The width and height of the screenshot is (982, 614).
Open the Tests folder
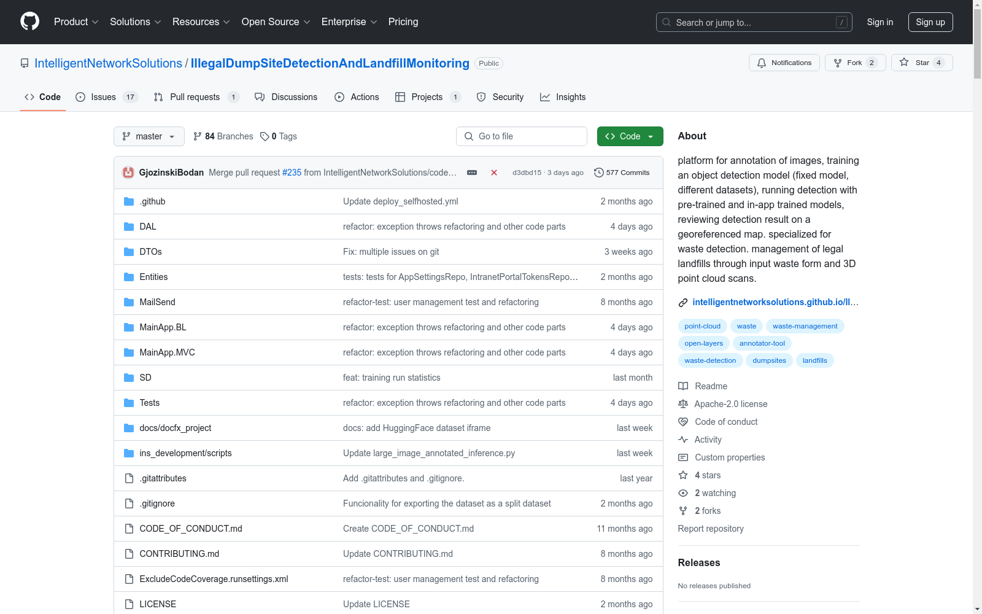point(150,403)
